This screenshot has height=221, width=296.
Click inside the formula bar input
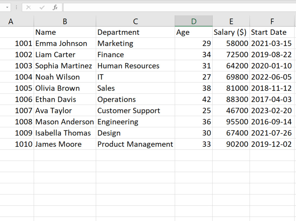(x=180, y=8)
